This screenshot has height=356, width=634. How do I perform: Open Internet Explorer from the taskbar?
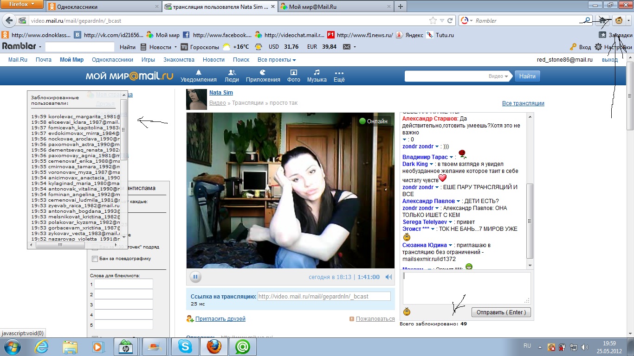pos(42,346)
